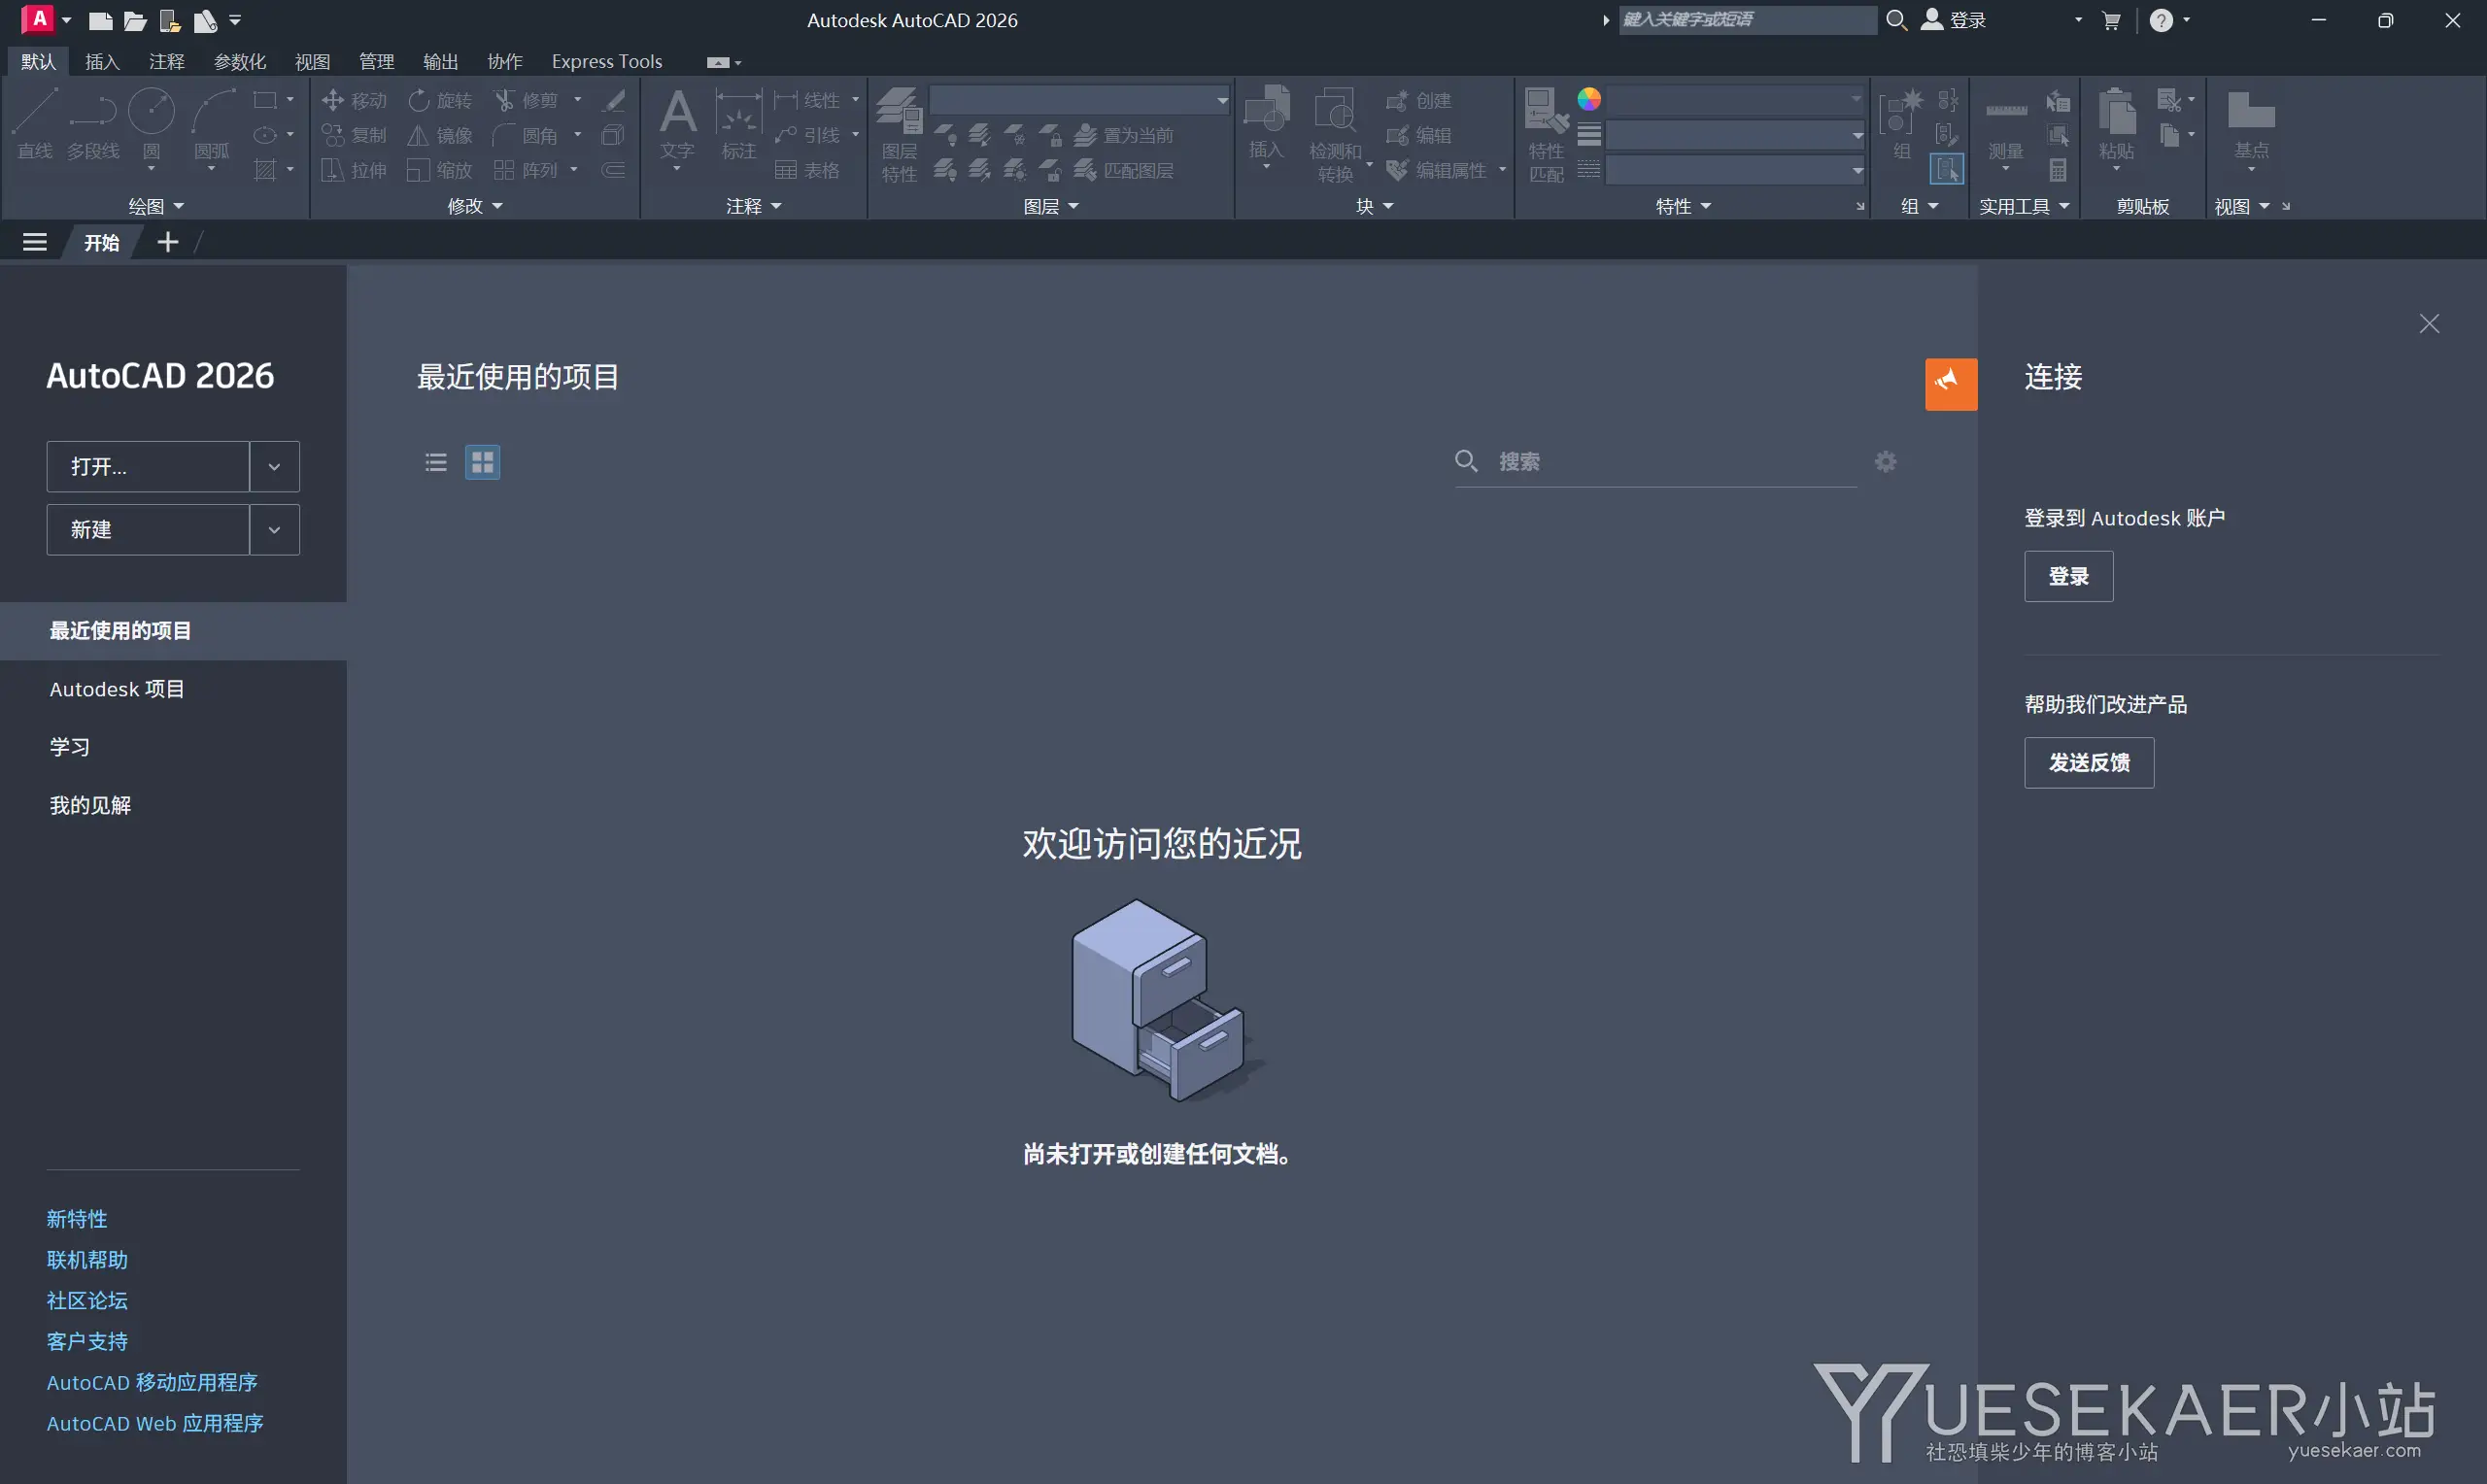Select the Dimension (标注) tool

click(739, 124)
